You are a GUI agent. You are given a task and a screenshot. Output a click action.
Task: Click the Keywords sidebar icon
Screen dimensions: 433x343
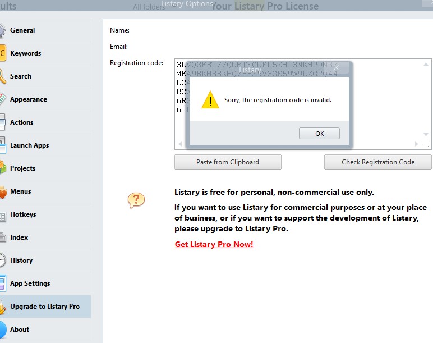[x=2, y=53]
